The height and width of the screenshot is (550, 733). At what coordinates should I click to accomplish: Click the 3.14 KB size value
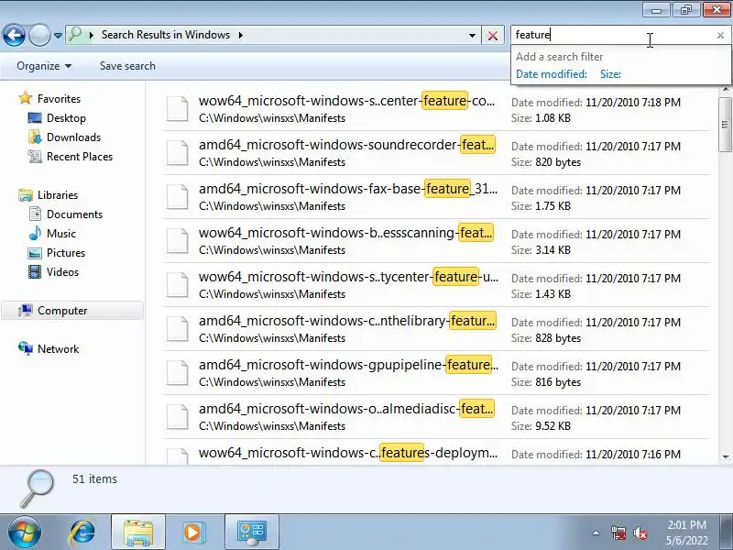(x=552, y=250)
